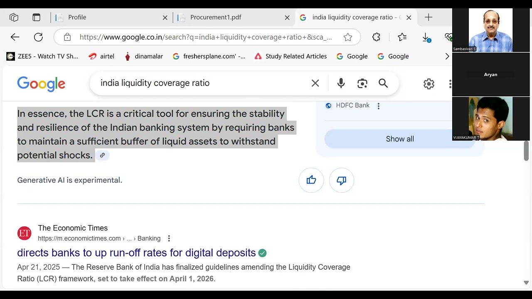The width and height of the screenshot is (532, 299).
Task: Click the scroll down arrow of the page
Action: (x=526, y=283)
